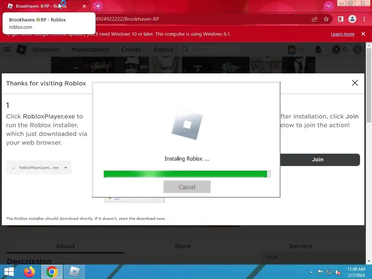Click Learn more in update banner

[x=343, y=34]
